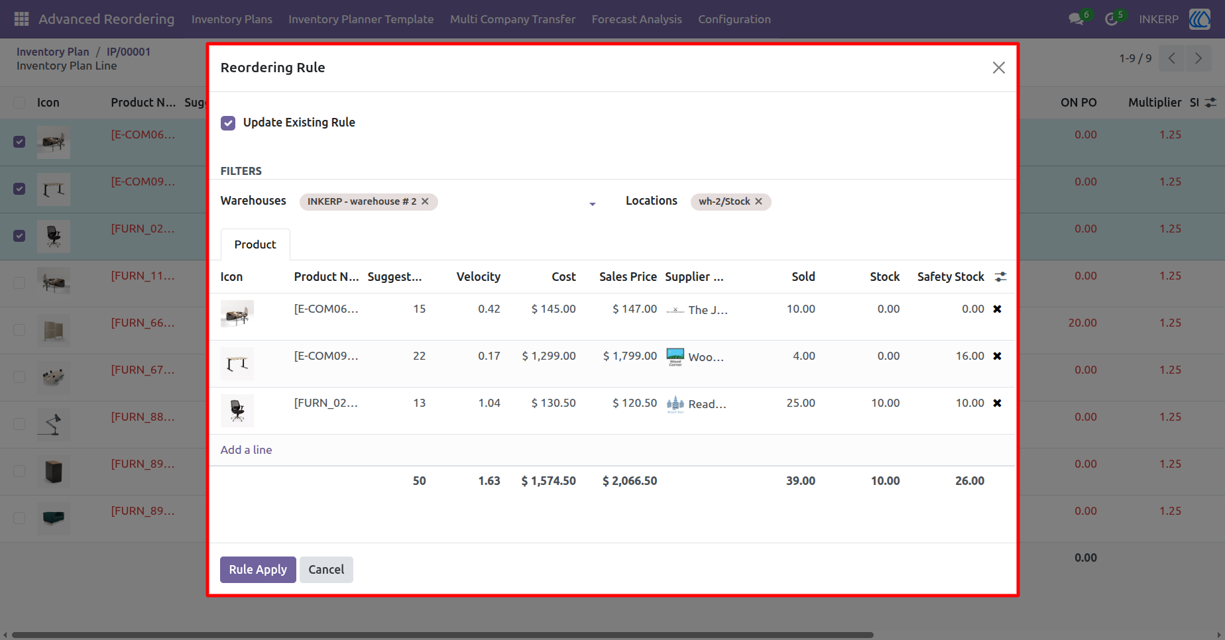Click the Cancel button
Image resolution: width=1225 pixels, height=640 pixels.
(x=326, y=570)
